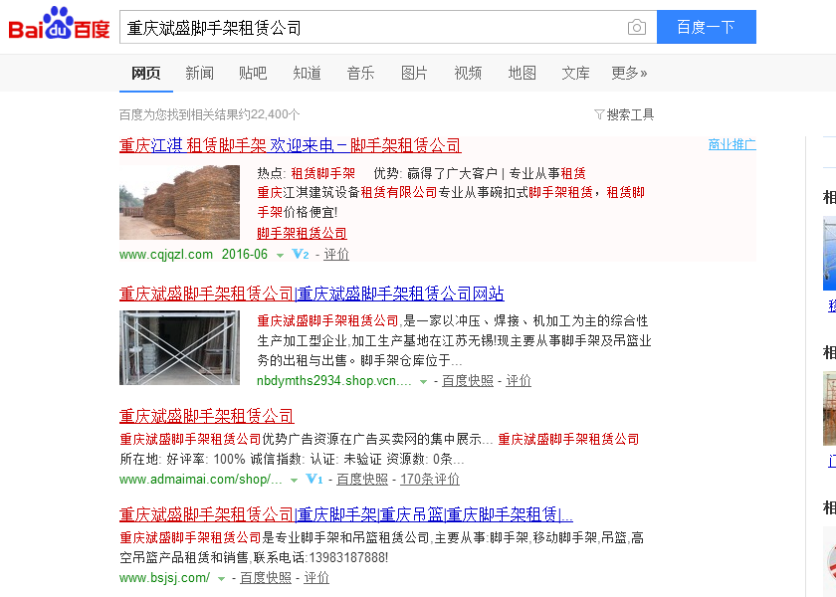Open the www.cqjqzl.com URL
The image size is (836, 597).
pos(166,255)
